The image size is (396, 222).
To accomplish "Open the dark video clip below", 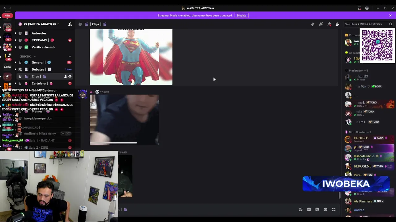I will coord(125,176).
